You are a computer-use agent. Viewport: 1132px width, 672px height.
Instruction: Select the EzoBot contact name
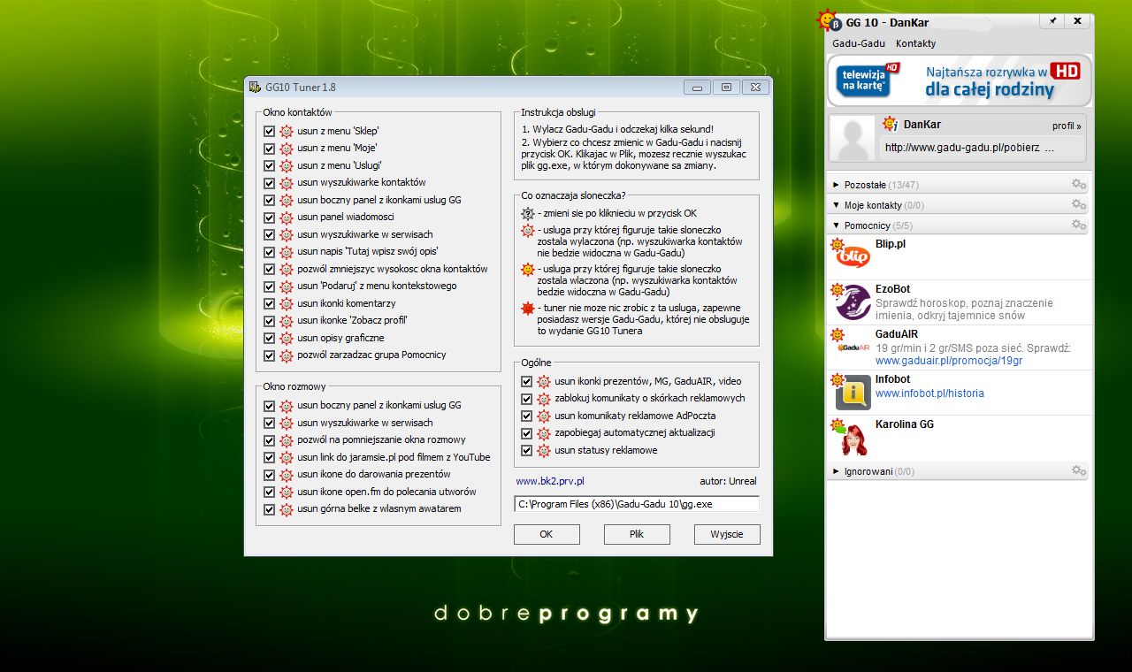892,289
